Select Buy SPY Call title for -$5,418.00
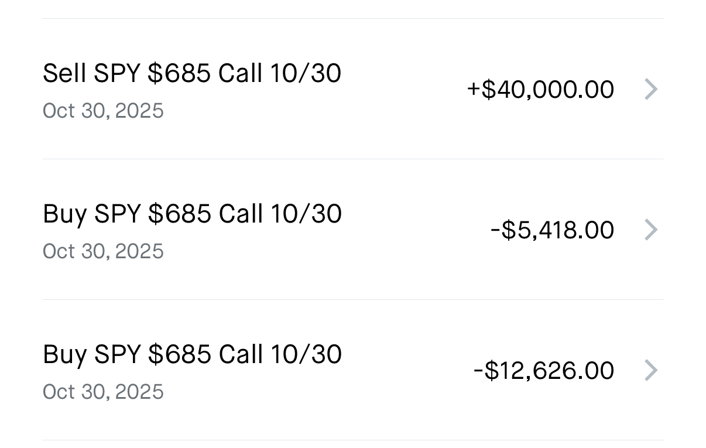 (191, 214)
